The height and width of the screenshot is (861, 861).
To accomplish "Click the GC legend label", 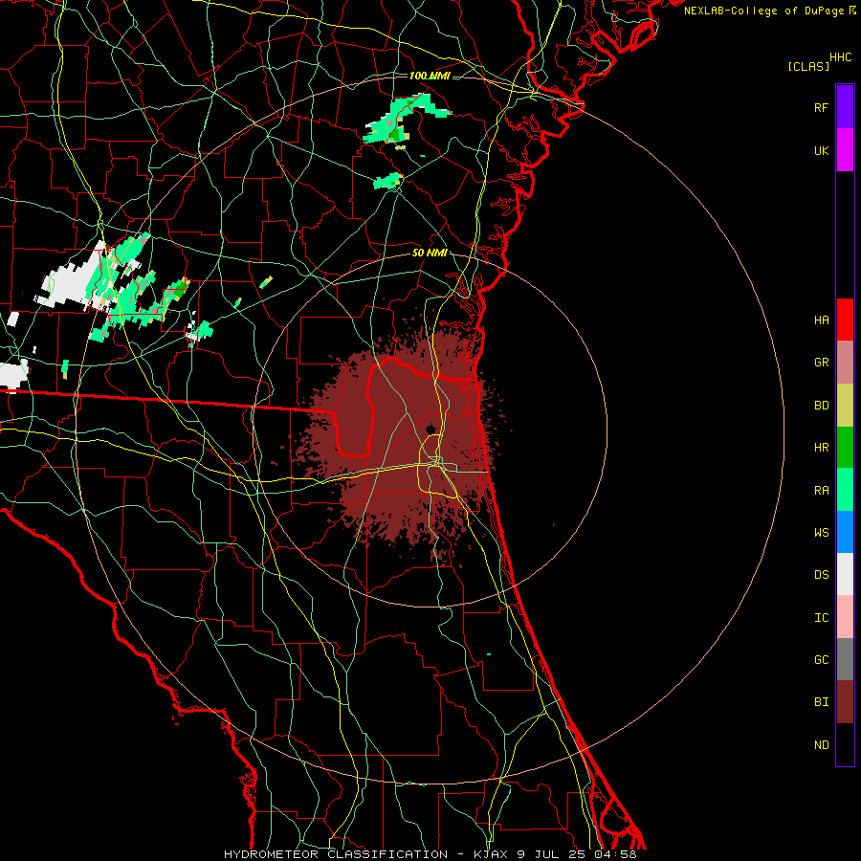I will click(x=821, y=660).
